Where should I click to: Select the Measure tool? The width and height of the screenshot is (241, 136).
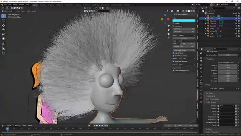click(x=3, y=48)
